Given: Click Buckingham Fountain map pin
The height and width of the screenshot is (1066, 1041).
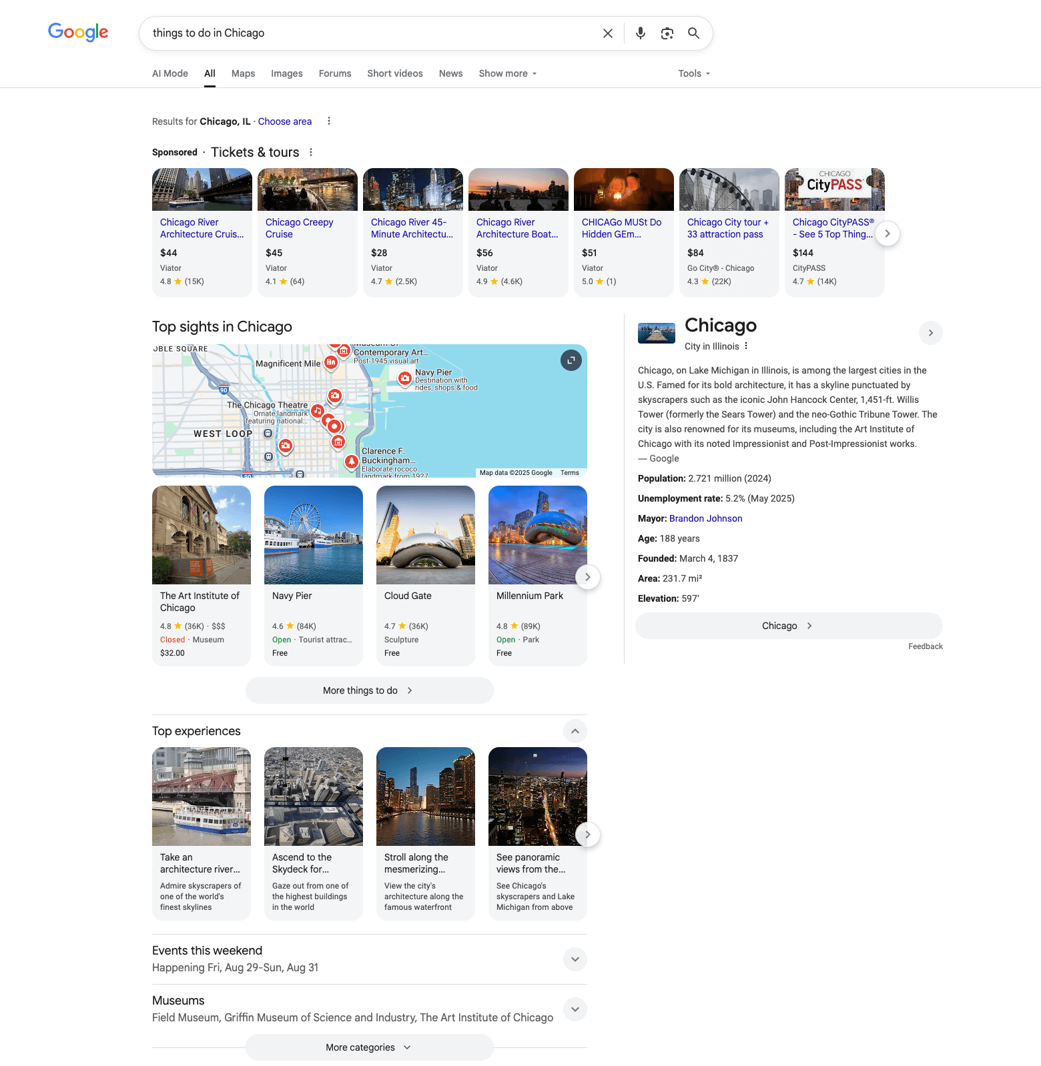Looking at the screenshot, I should point(352,461).
